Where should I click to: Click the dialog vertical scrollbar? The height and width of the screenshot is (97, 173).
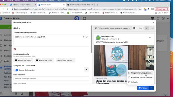pos(91,39)
